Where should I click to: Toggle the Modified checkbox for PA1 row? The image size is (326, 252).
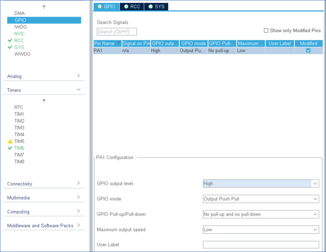tap(308, 51)
